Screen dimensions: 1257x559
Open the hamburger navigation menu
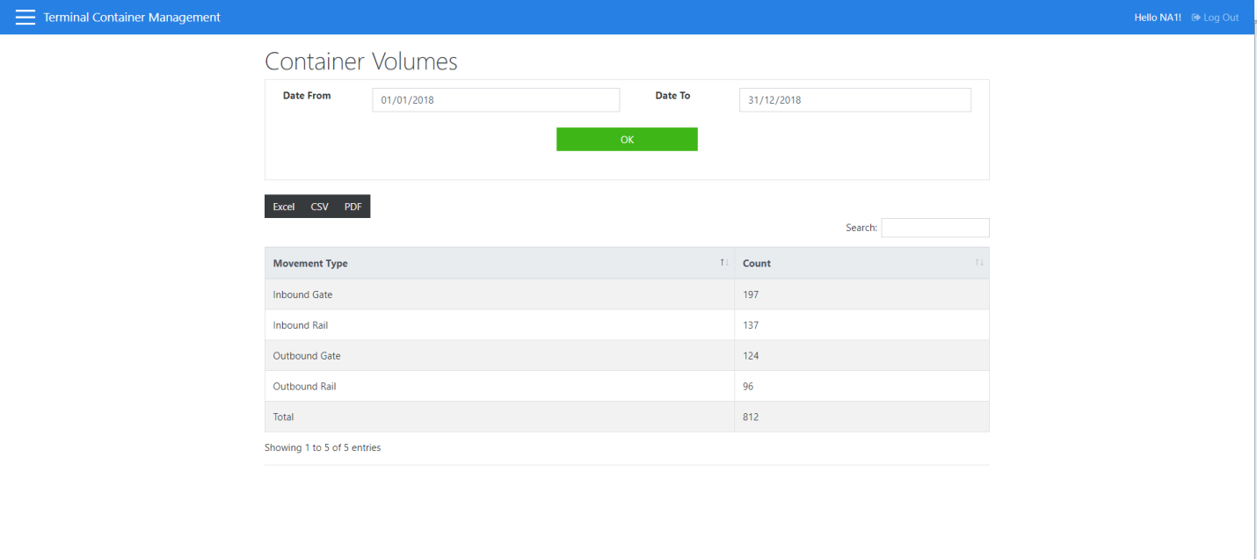coord(25,18)
